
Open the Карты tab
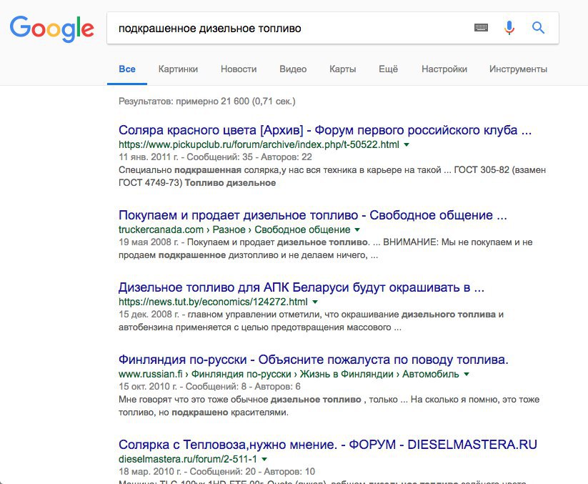click(343, 69)
